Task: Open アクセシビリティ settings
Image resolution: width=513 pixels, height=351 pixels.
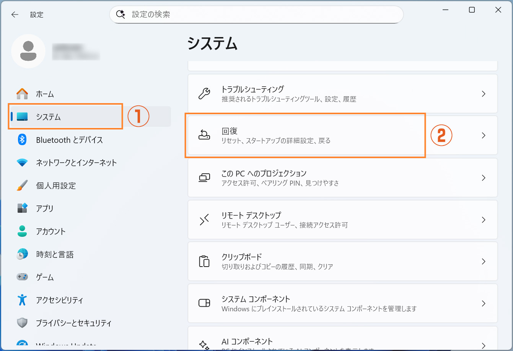Action: pyautogui.click(x=90, y=300)
